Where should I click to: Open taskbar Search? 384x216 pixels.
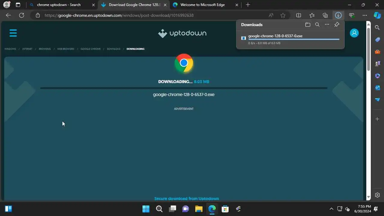coord(159,209)
